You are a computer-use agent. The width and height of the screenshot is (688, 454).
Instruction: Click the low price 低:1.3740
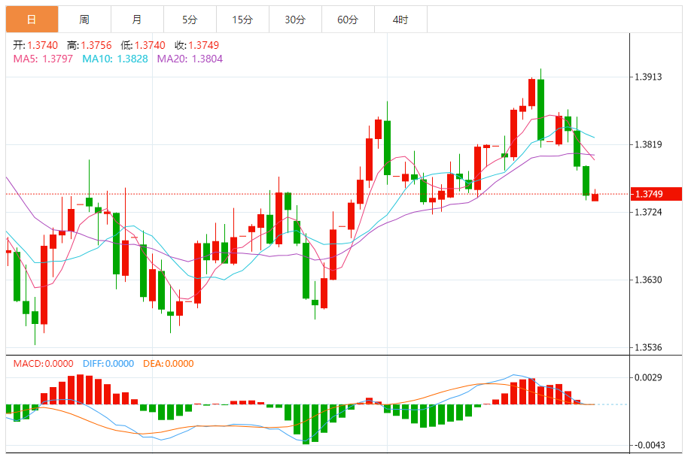coord(143,45)
